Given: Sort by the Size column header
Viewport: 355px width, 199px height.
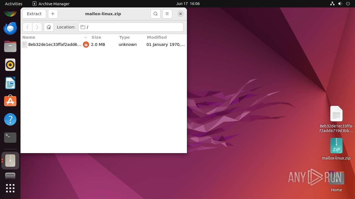Looking at the screenshot, I should tap(103, 37).
